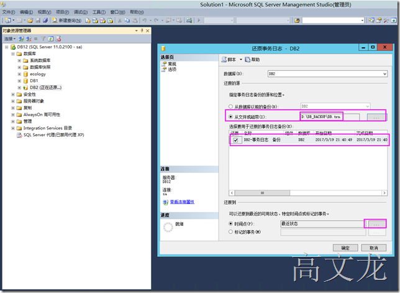Click the Toolbox wrench toolbar icon
The width and height of the screenshot is (400, 293).
[386, 20]
